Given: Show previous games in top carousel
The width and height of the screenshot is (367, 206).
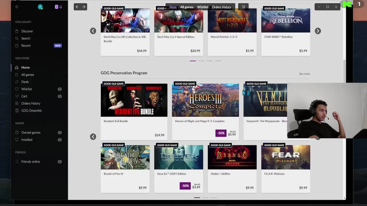Looking at the screenshot, I should click(x=93, y=31).
